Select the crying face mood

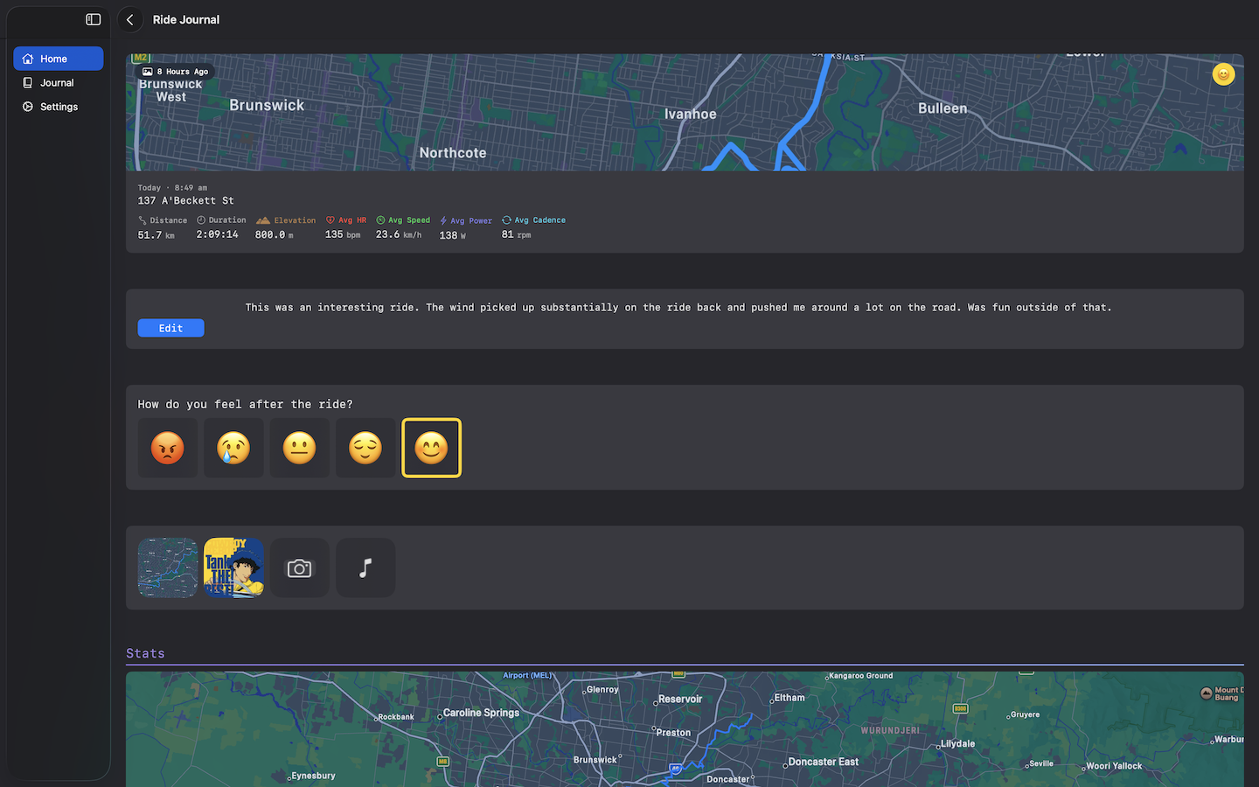pos(233,448)
